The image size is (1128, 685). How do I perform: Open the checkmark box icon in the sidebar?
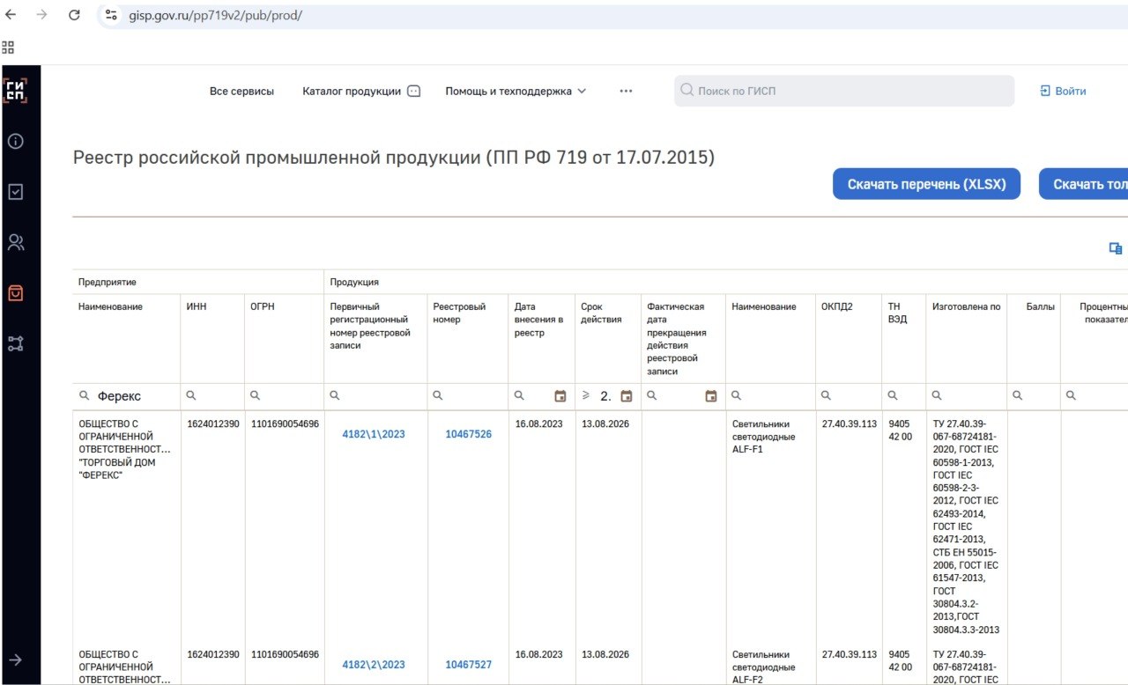(15, 191)
